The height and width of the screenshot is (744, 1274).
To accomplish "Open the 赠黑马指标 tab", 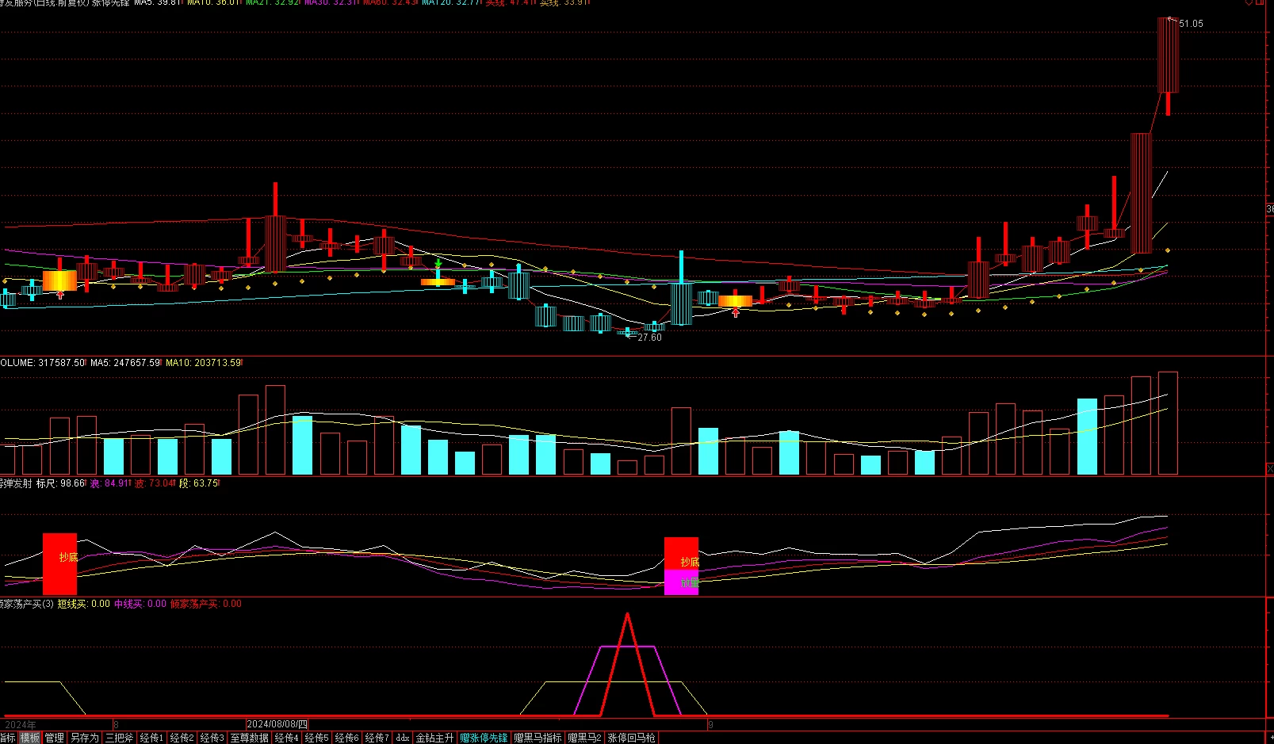I will [538, 738].
